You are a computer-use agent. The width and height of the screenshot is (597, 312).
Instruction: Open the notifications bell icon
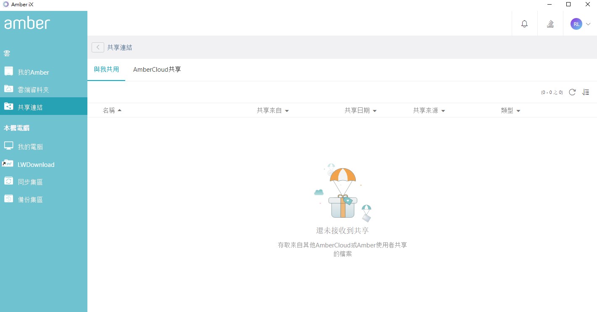coord(524,24)
